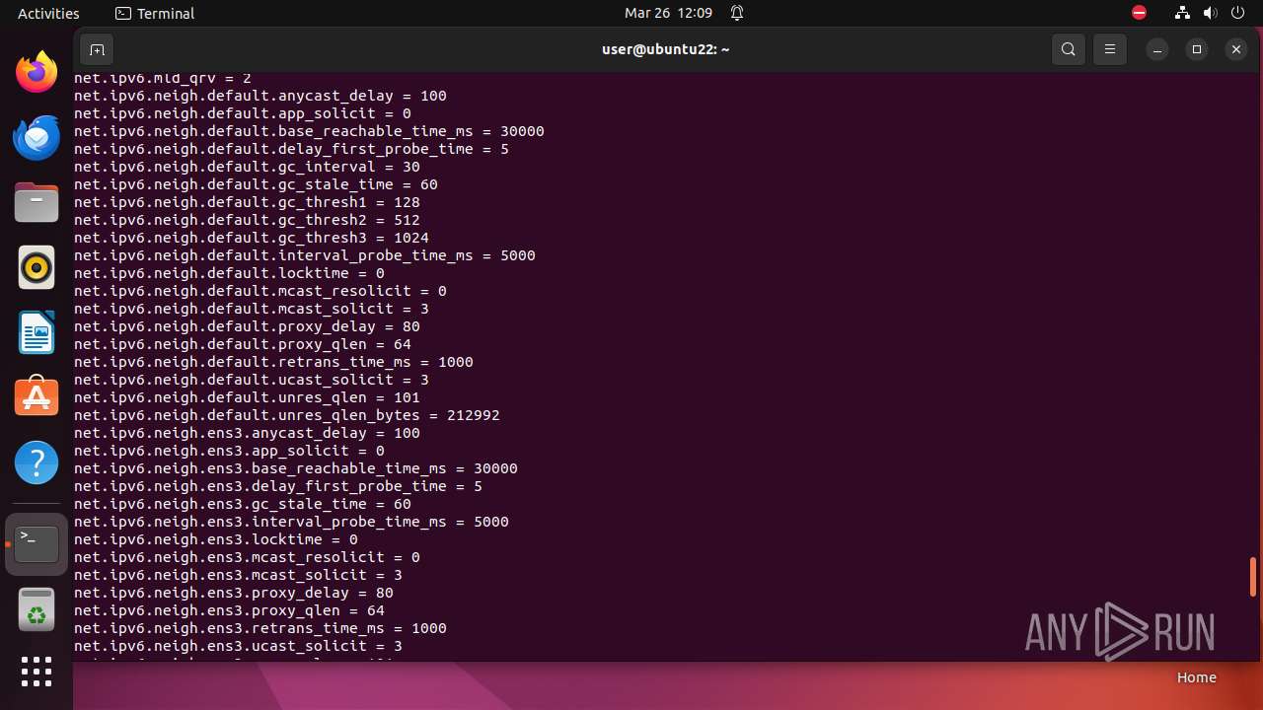Launch Firefox from the dock
The image size is (1263, 710).
(x=37, y=72)
